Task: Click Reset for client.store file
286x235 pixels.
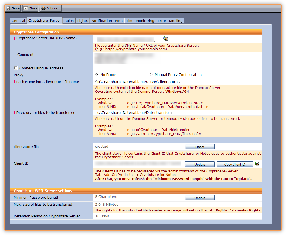Action: pos(200,147)
